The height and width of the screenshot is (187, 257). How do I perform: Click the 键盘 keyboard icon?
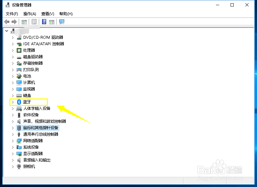[19, 96]
